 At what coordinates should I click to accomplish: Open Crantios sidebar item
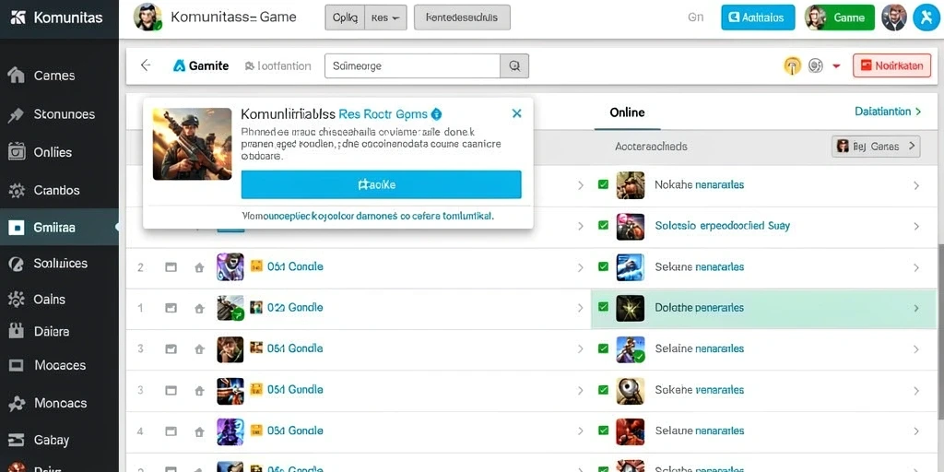59,190
